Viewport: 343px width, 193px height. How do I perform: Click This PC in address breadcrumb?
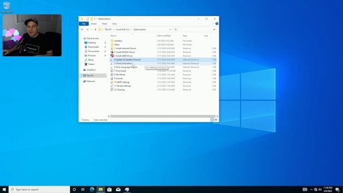pyautogui.click(x=108, y=29)
